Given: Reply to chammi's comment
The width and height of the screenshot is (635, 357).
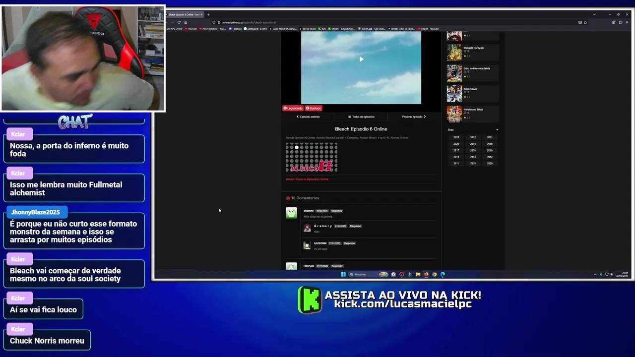Looking at the screenshot, I should [x=337, y=211].
